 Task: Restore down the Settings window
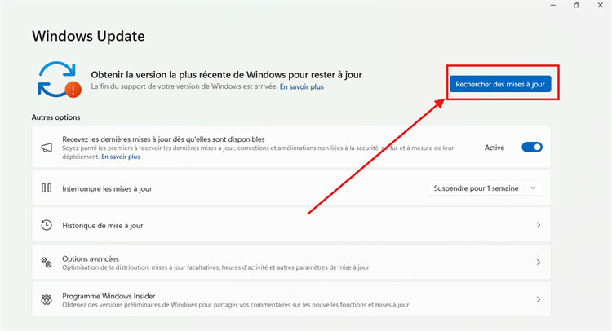click(576, 5)
